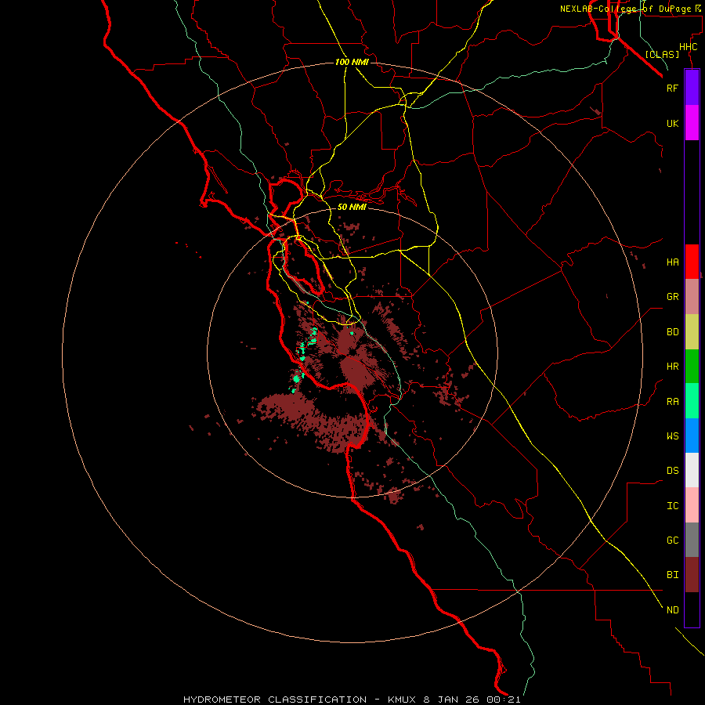
Task: Click the 100 NMI range ring label
Action: pos(352,62)
